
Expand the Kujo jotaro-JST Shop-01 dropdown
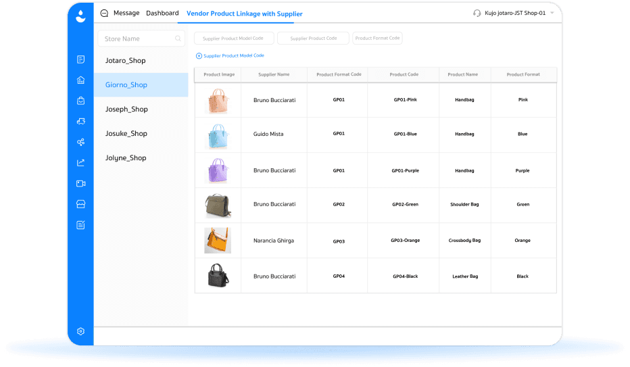point(552,14)
